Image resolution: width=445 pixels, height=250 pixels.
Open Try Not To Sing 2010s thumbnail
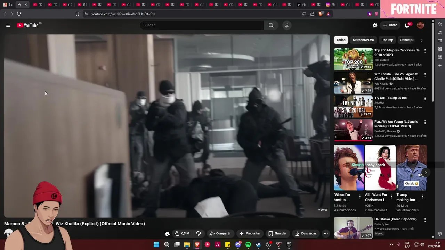pos(353,107)
